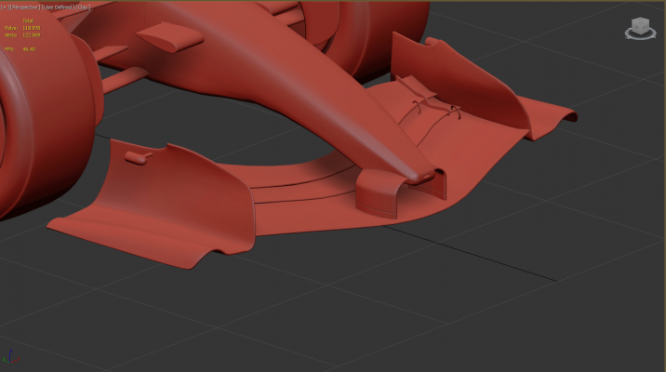This screenshot has width=666, height=372.
Task: Open the [+] general viewport menu
Action: point(6,6)
